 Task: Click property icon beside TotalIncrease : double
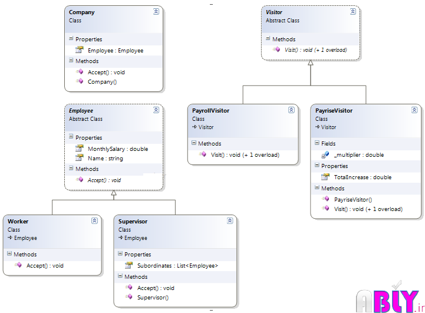coord(325,177)
